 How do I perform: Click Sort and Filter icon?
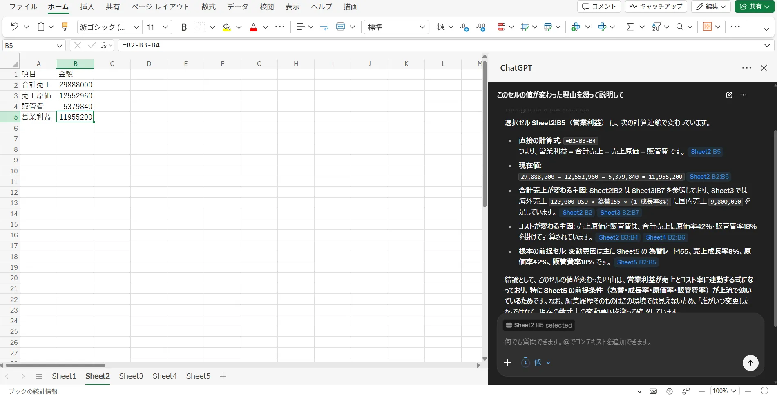point(656,27)
